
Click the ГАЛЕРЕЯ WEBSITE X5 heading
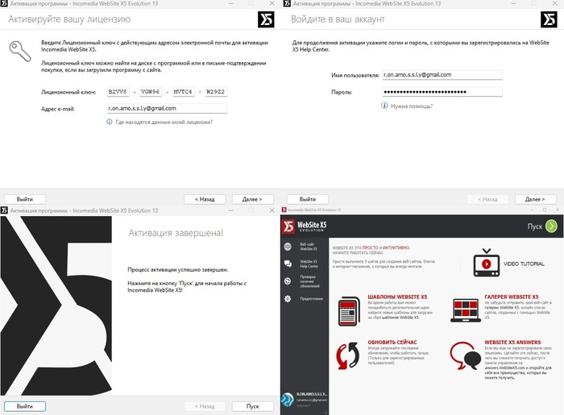click(512, 297)
